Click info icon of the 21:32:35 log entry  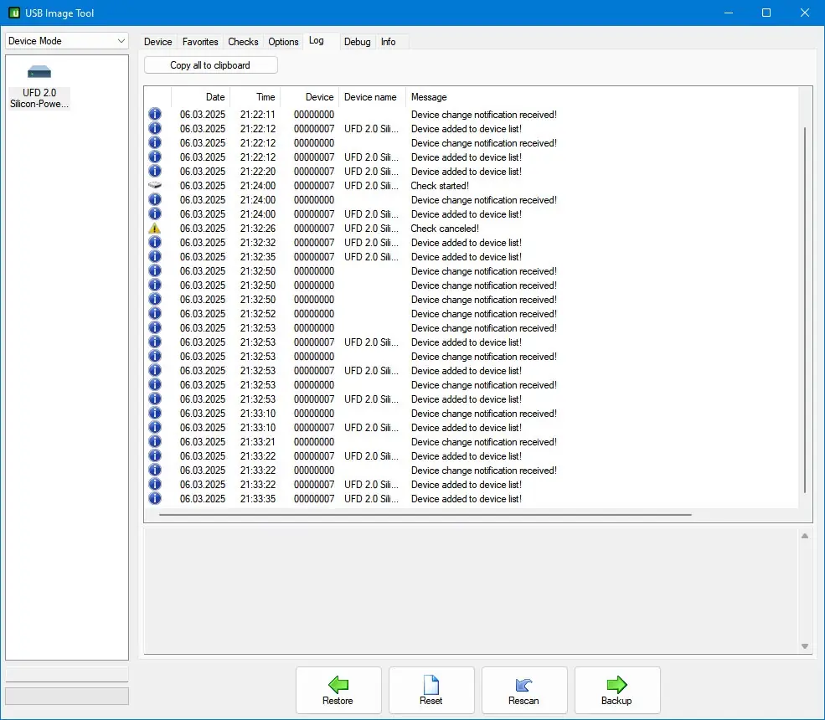coord(155,256)
